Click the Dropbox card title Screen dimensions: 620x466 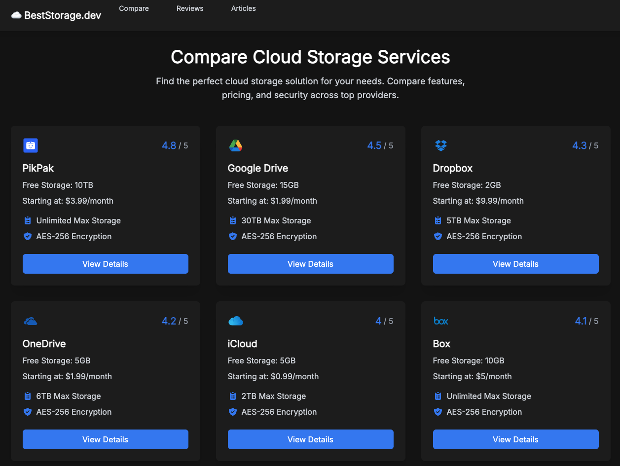[453, 168]
